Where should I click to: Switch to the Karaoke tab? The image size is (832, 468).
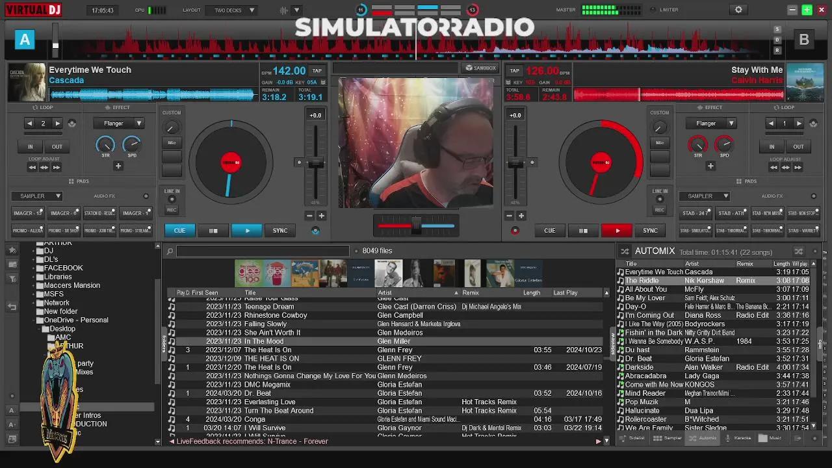(x=738, y=438)
